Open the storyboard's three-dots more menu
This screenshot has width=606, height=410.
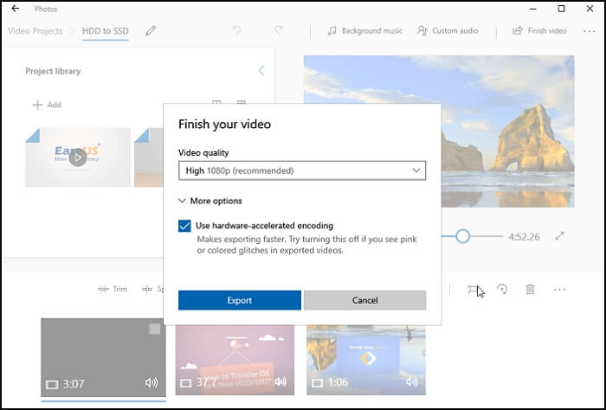click(559, 290)
